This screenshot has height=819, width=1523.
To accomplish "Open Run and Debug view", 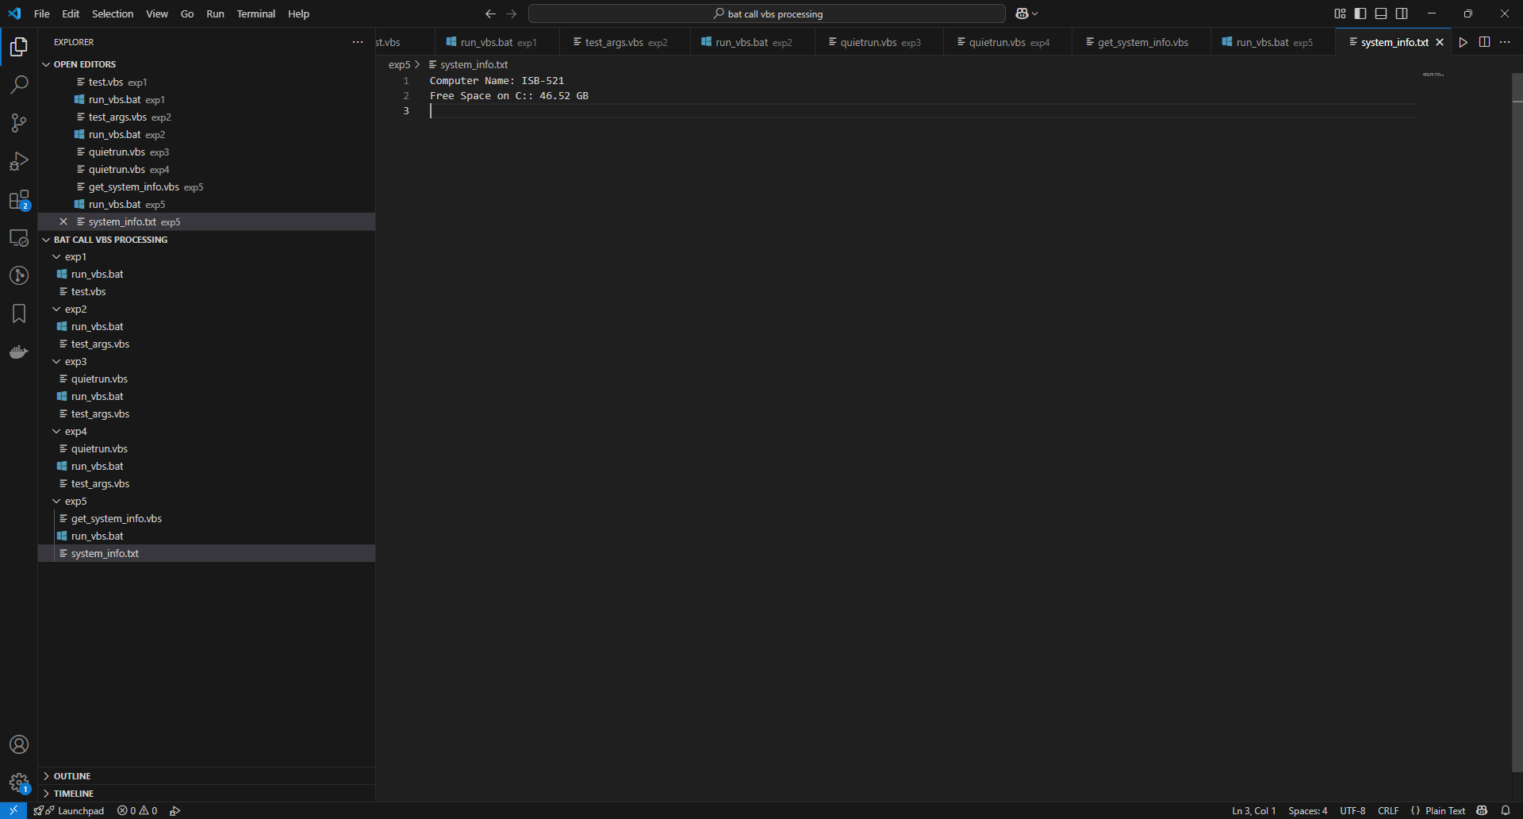I will [x=19, y=161].
